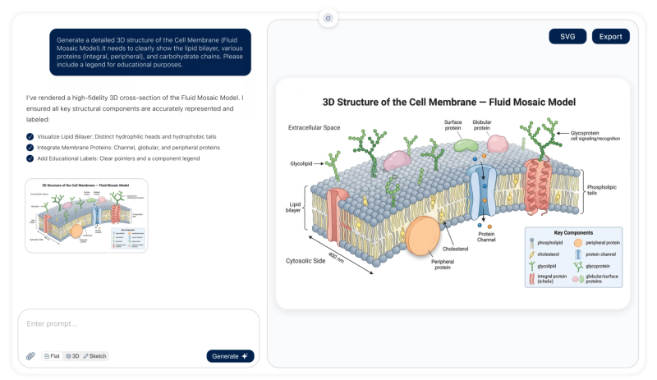The height and width of the screenshot is (380, 657).
Task: Click the Generate button
Action: (230, 356)
